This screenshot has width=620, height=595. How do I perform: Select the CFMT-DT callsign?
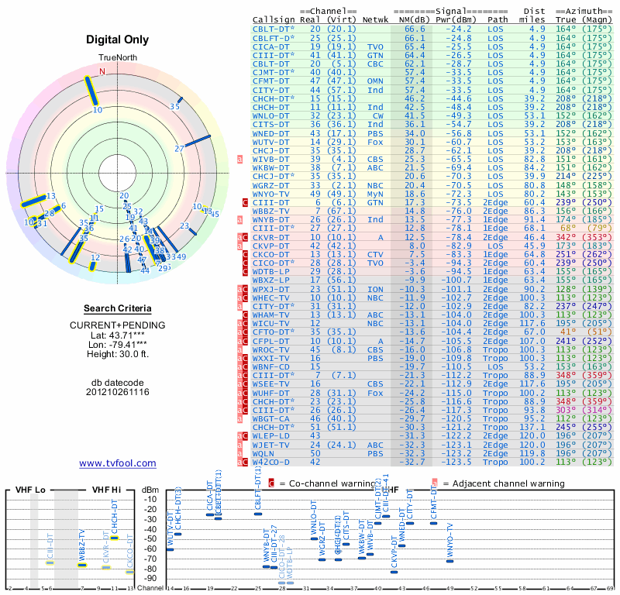tap(271, 81)
